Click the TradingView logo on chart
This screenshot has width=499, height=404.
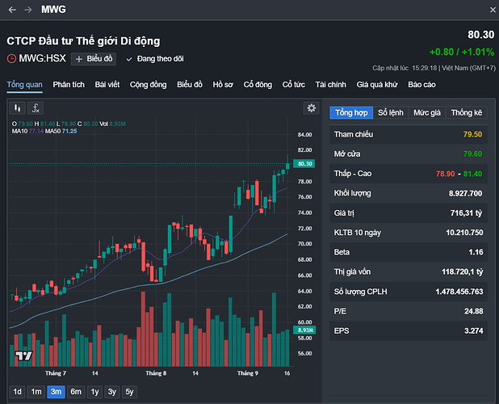point(24,356)
